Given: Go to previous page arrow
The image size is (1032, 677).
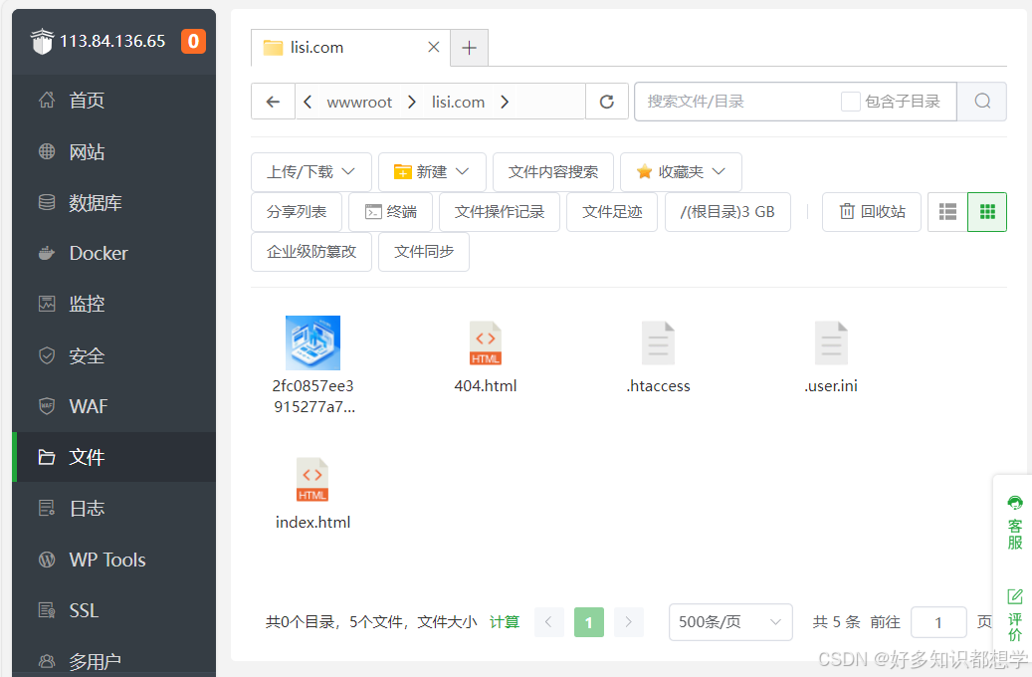Looking at the screenshot, I should 549,621.
